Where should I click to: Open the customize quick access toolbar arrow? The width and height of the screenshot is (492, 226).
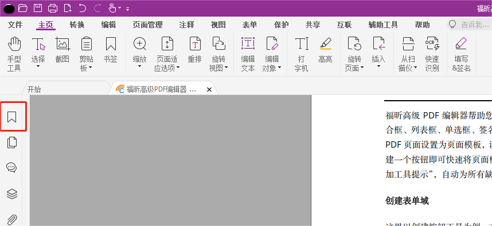pyautogui.click(x=128, y=9)
